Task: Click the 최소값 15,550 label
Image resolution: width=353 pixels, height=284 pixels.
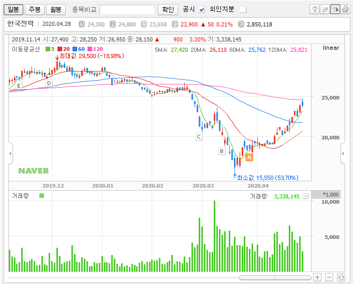Action: click(268, 178)
